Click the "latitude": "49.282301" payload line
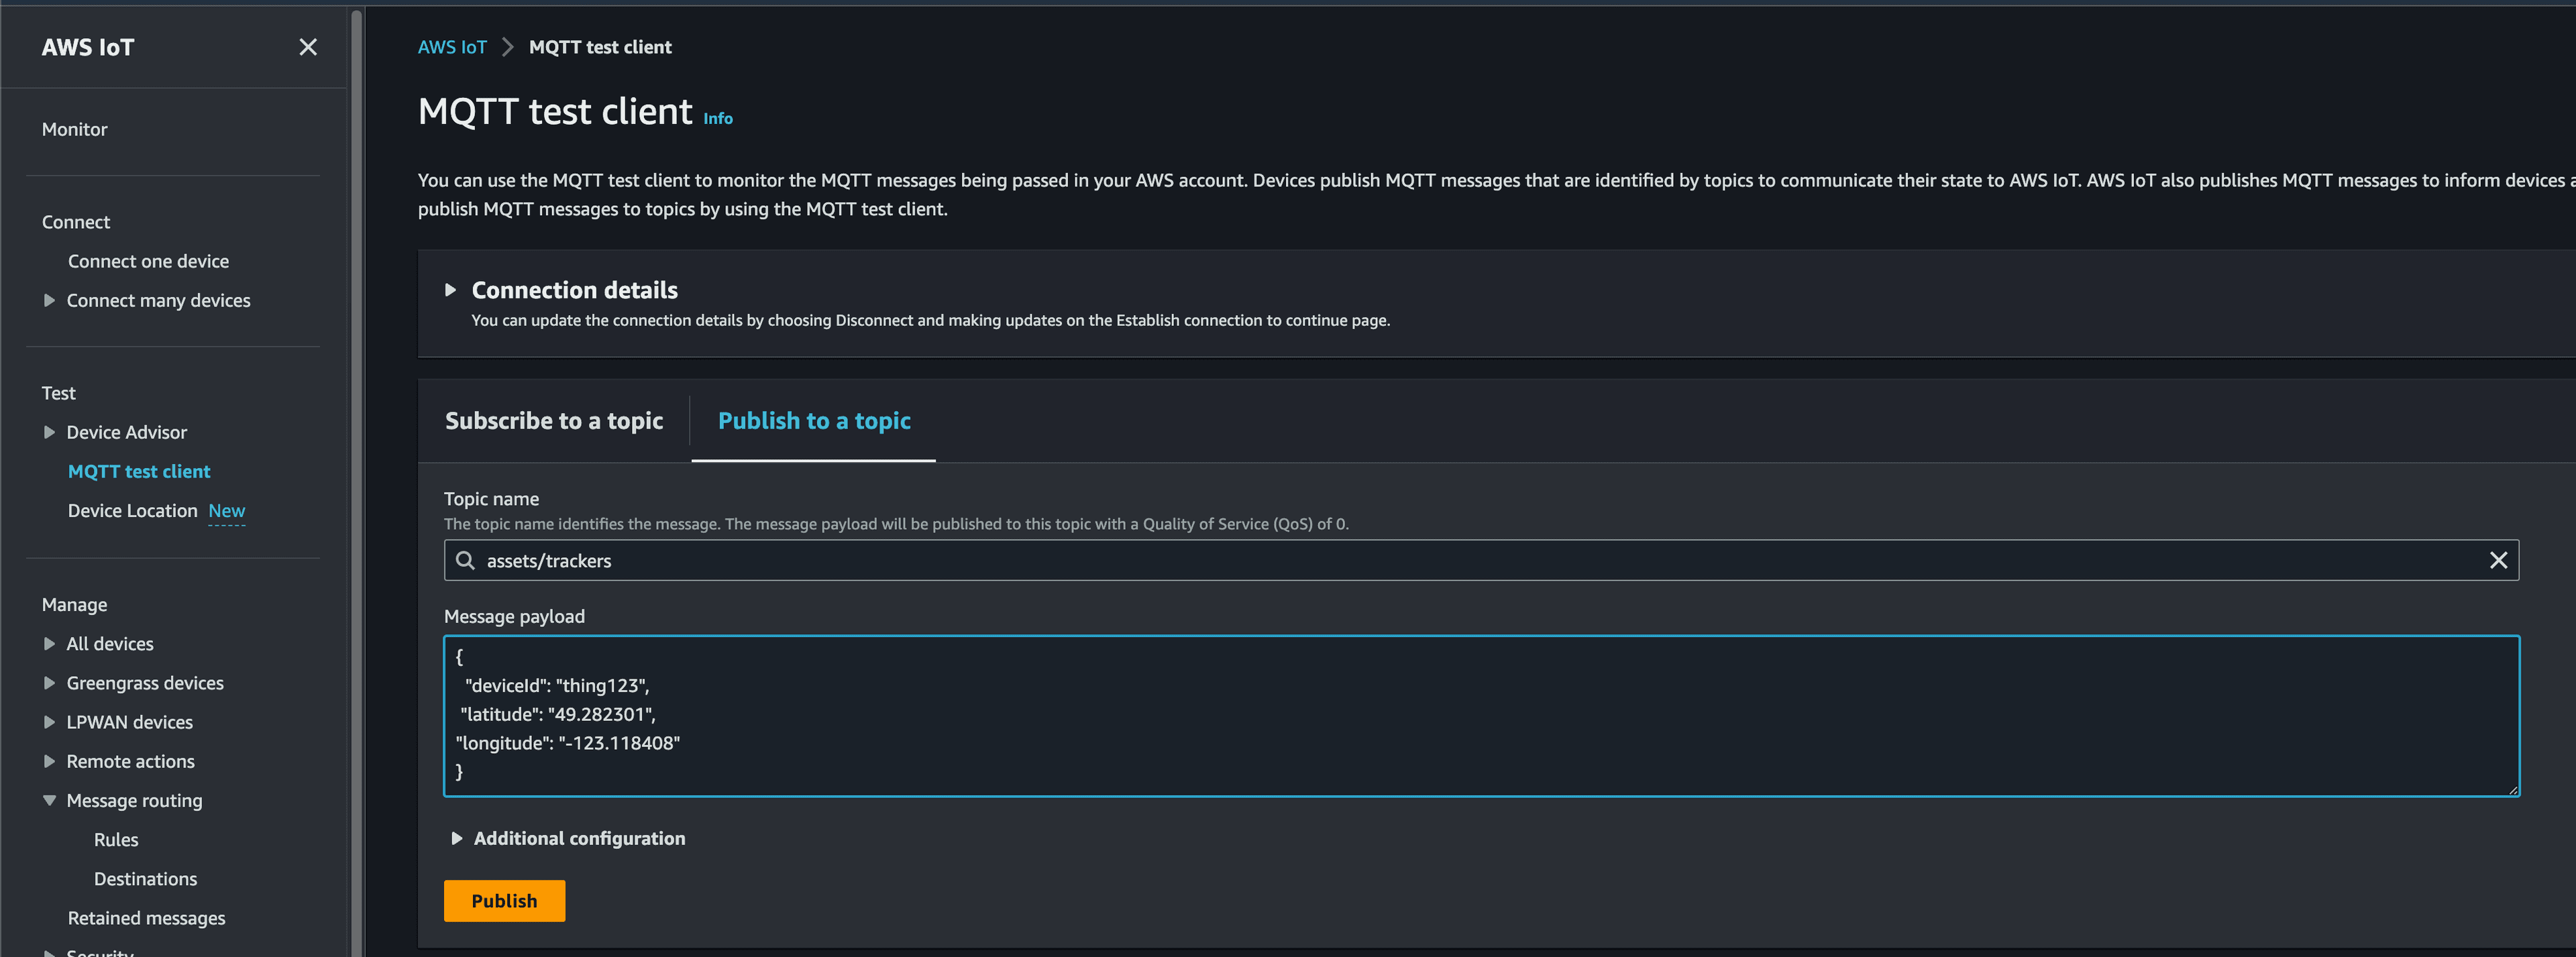Image resolution: width=2576 pixels, height=957 pixels. tap(558, 714)
